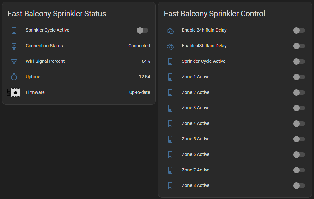
Task: Click the Zone 1 Active device icon
Action: 170,77
